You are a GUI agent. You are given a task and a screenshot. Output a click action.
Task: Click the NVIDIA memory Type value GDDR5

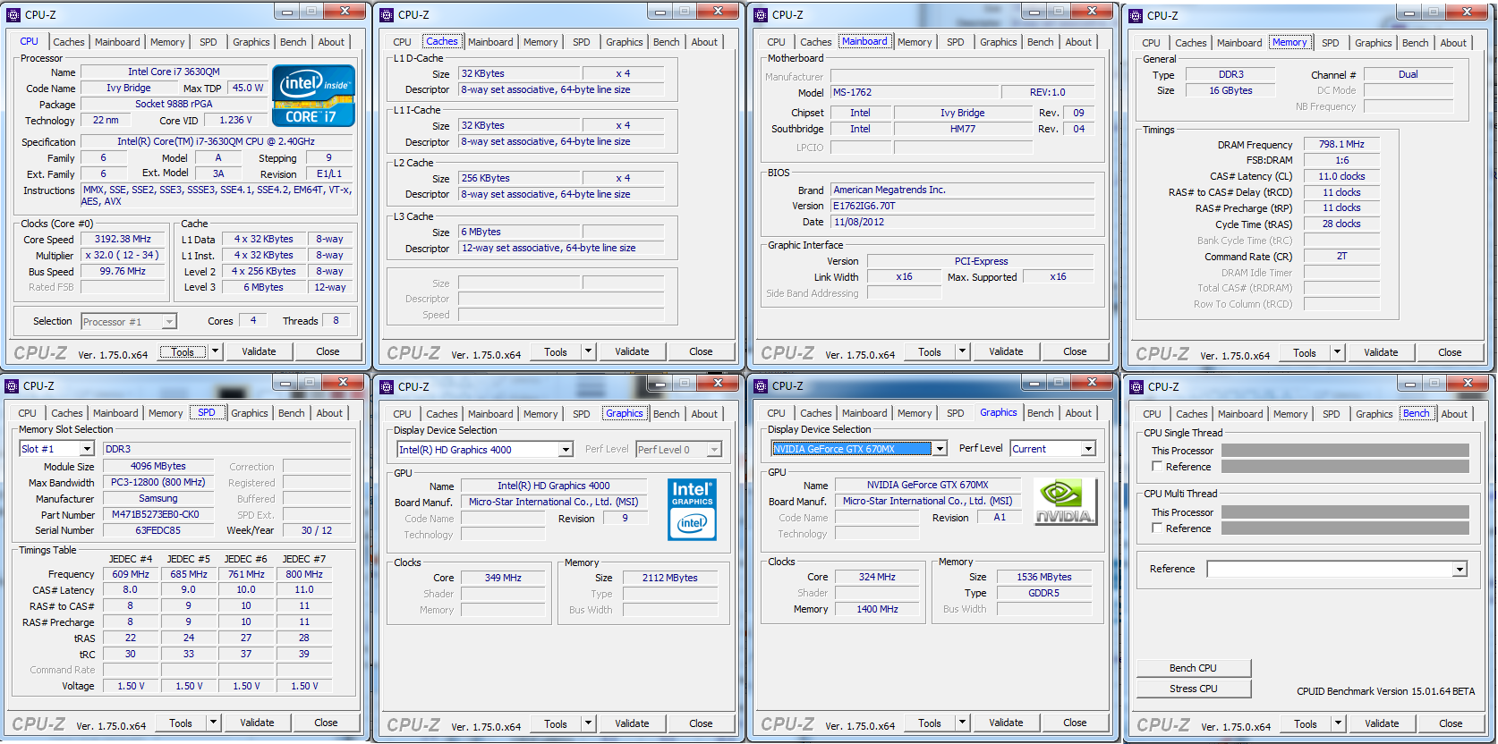pyautogui.click(x=1043, y=593)
